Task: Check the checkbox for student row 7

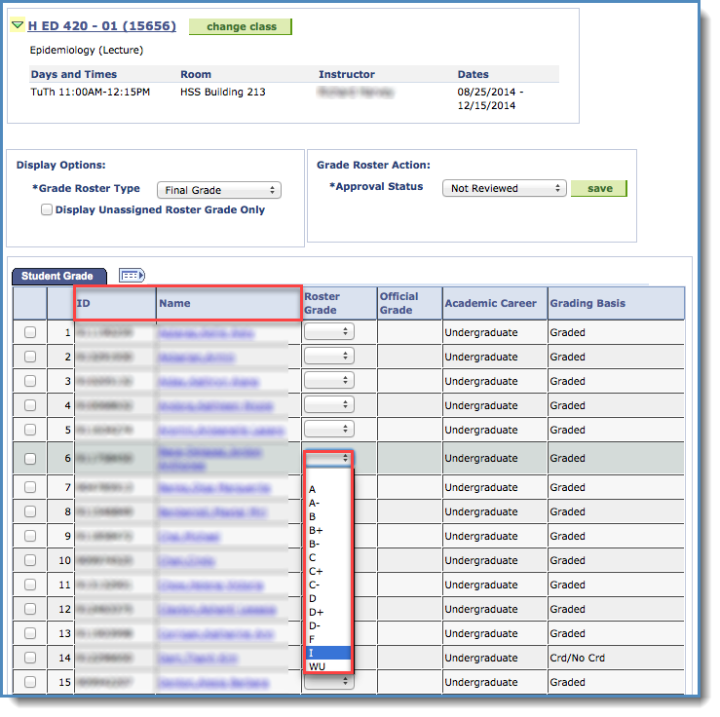Action: point(30,487)
